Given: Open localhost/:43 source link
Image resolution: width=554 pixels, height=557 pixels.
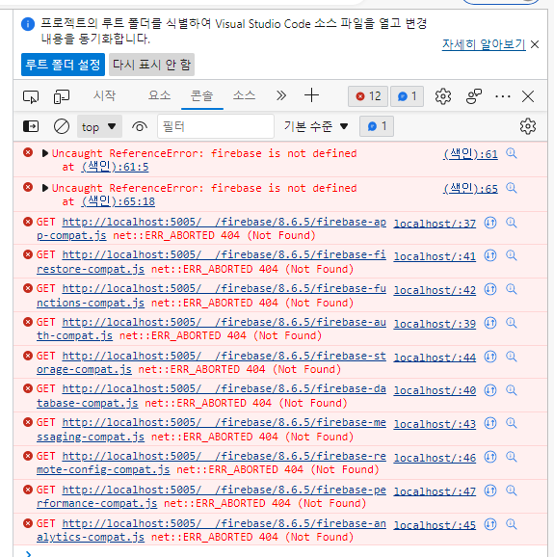Looking at the screenshot, I should pos(435,424).
